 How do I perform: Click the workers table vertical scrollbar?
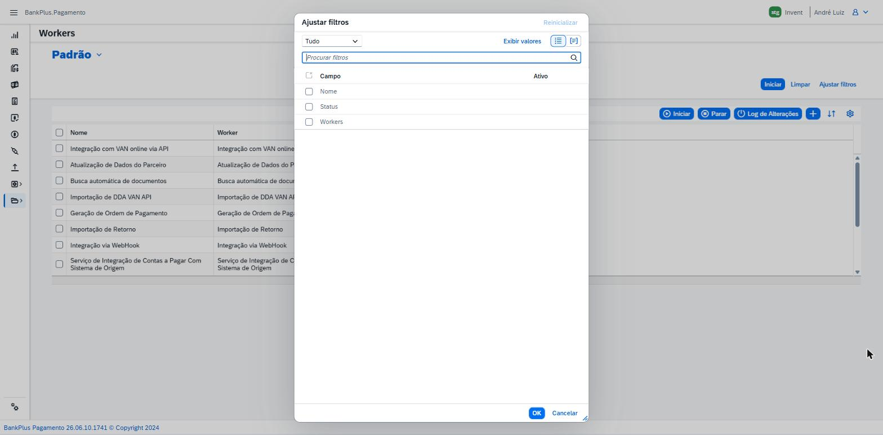click(857, 195)
